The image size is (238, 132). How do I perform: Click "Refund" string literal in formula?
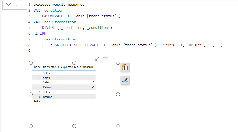[195, 45]
